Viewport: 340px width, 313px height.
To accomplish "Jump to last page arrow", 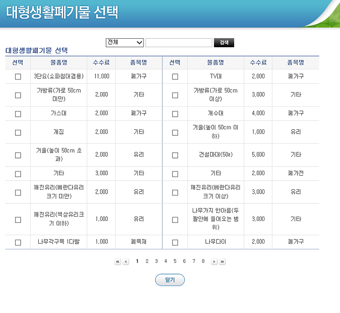I will 222,262.
